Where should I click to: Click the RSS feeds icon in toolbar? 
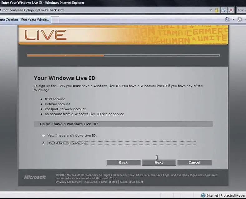(x=239, y=20)
